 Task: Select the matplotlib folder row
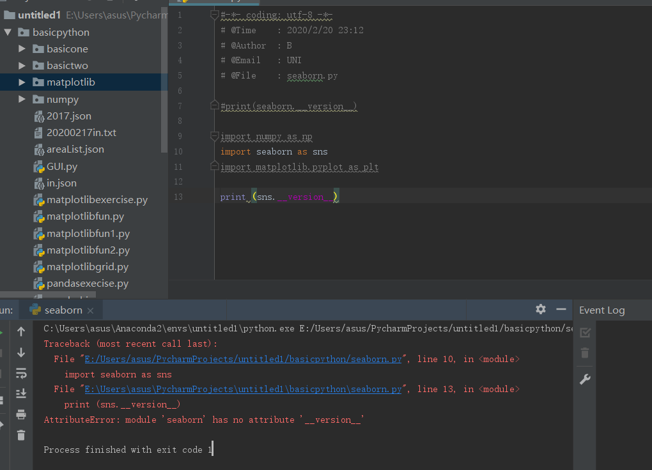[x=84, y=82]
